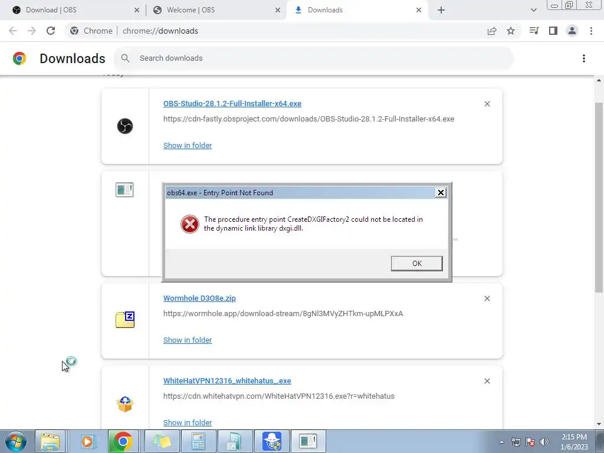Show hidden system tray icons
The width and height of the screenshot is (604, 453).
(501, 442)
